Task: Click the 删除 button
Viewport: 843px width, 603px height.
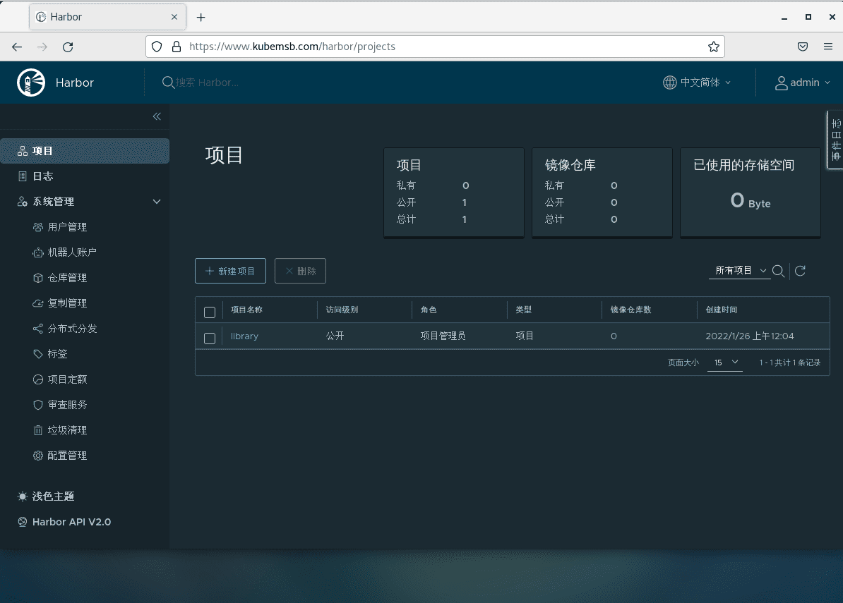Action: 300,271
